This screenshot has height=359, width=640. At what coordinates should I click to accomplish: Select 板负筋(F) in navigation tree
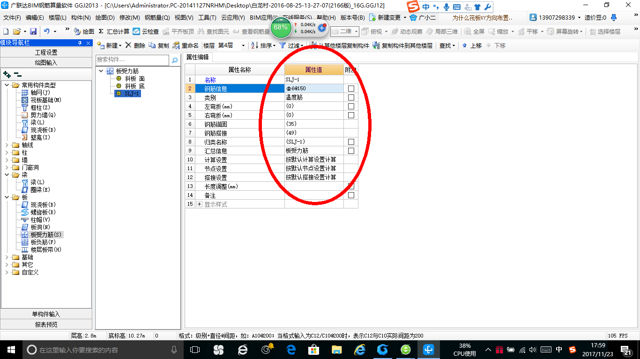coord(43,242)
